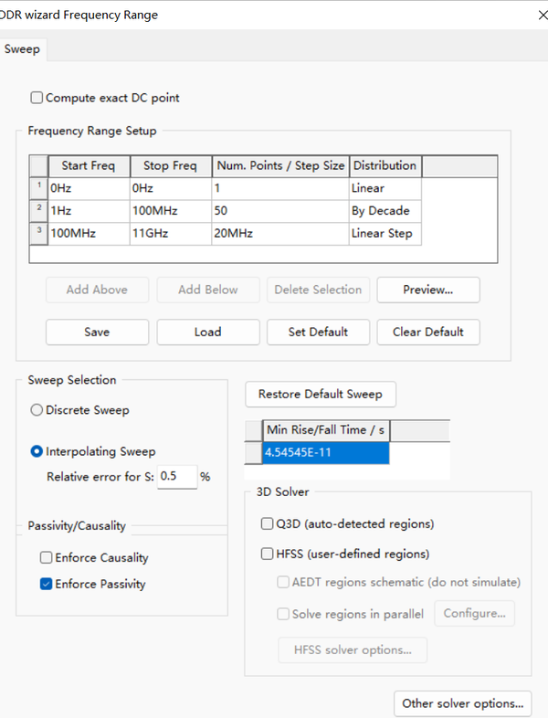Uncheck the Enforce Passivity checkbox
This screenshot has height=718, width=548.
[x=47, y=585]
